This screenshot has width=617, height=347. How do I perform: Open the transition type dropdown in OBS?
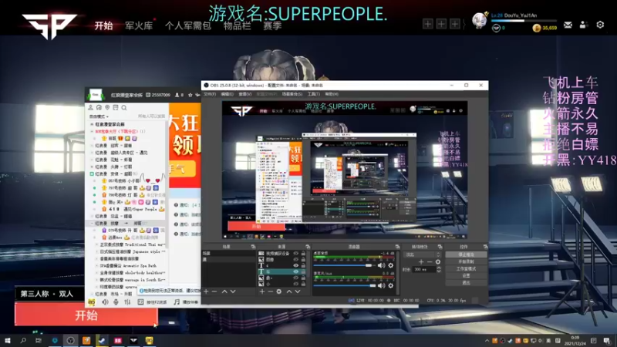point(423,254)
